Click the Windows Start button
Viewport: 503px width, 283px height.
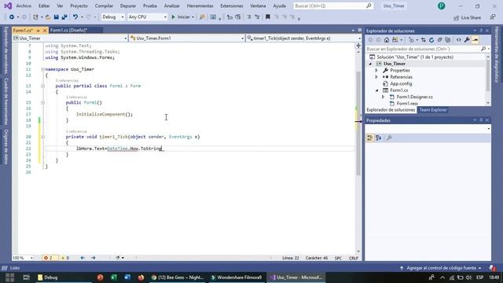pos(9,277)
